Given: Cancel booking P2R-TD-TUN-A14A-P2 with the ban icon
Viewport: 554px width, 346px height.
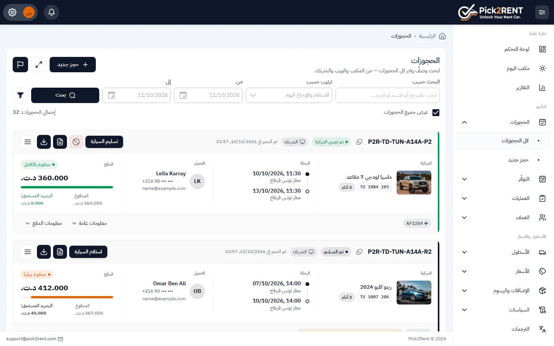Looking at the screenshot, I should coord(76,142).
